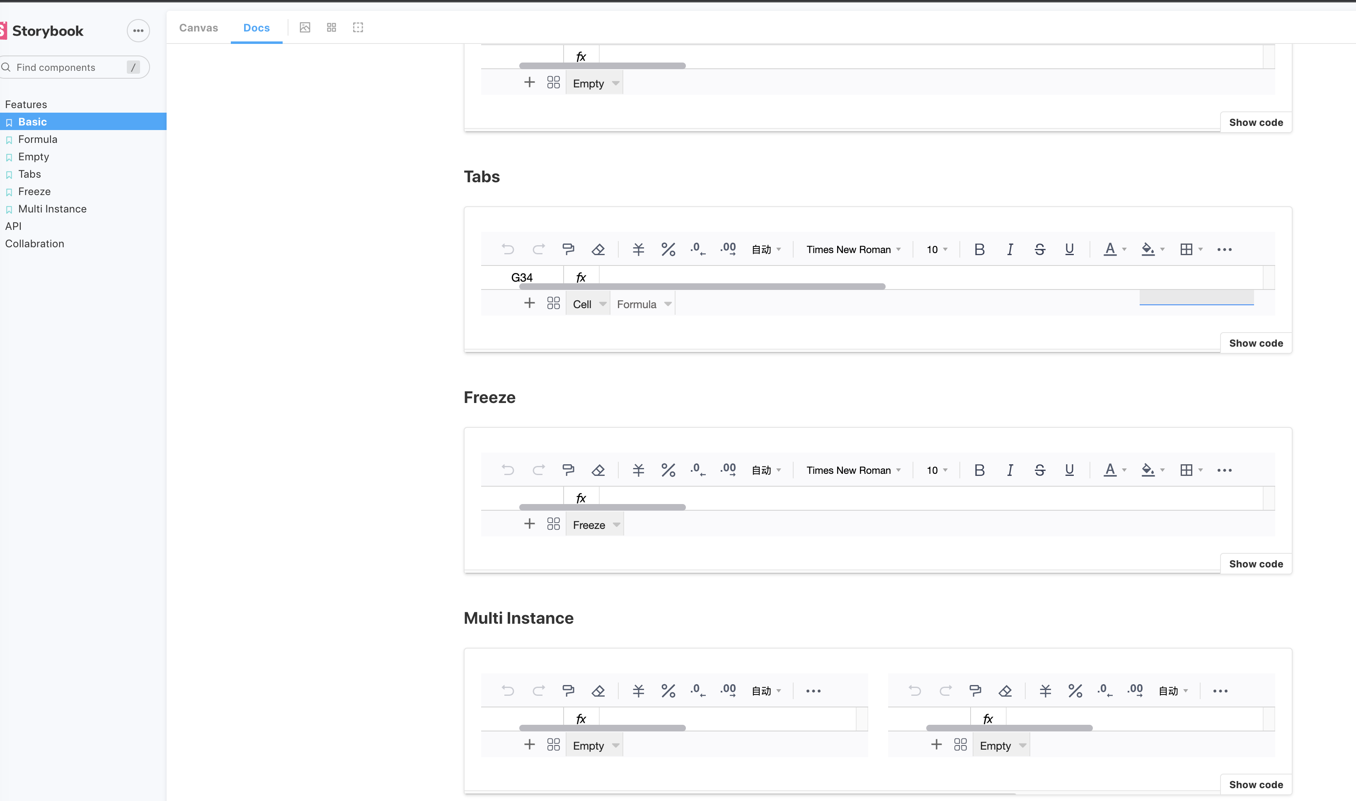
Task: Click Show code under the Tabs example
Action: coord(1255,343)
